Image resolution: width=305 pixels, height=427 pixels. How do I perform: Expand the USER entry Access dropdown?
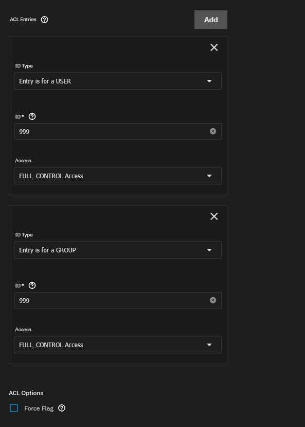point(118,176)
